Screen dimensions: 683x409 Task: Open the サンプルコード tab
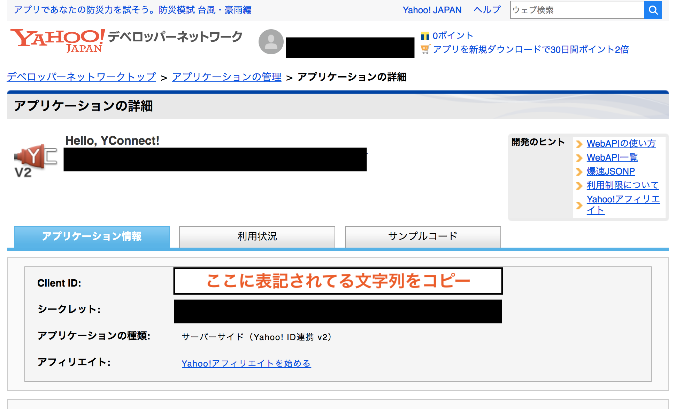tap(423, 237)
